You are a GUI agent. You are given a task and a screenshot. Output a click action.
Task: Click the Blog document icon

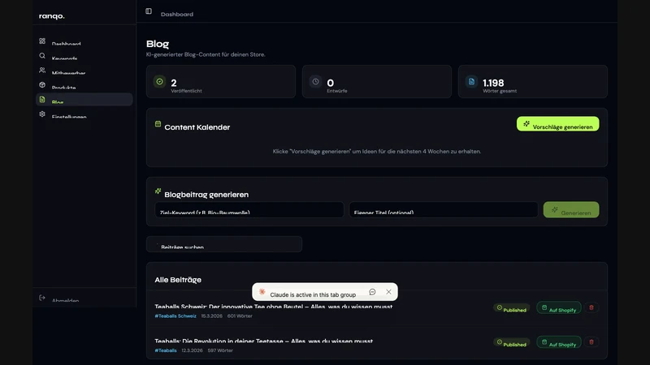point(42,99)
